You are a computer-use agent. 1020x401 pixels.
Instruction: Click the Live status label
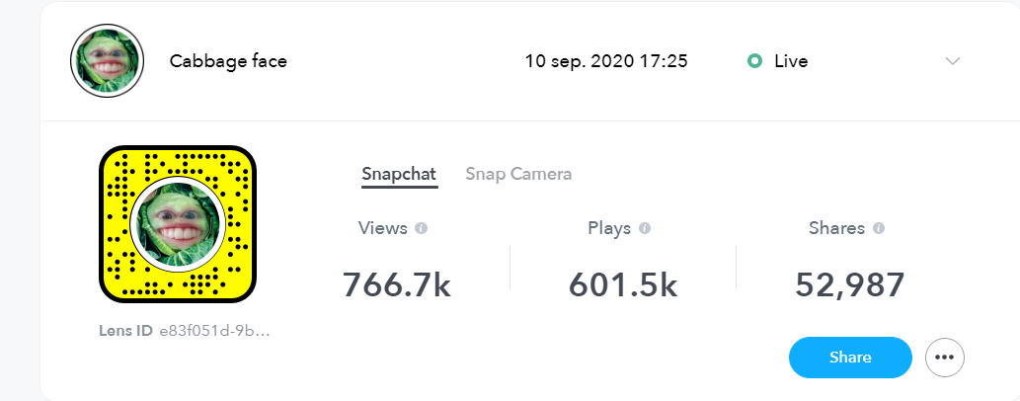point(791,61)
